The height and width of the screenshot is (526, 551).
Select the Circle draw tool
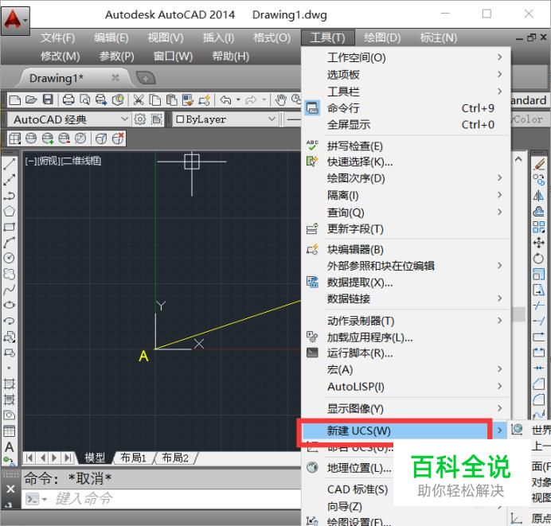click(x=9, y=258)
